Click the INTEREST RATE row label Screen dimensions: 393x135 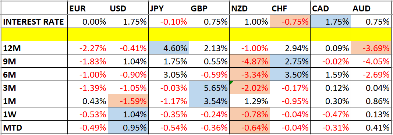34,22
